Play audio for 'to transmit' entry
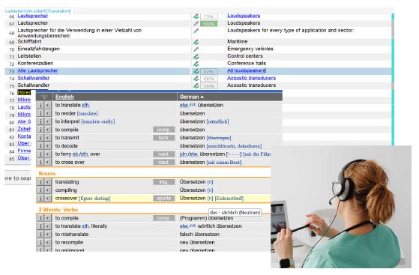Image resolution: width=419 pixels, height=275 pixels. tap(47, 138)
